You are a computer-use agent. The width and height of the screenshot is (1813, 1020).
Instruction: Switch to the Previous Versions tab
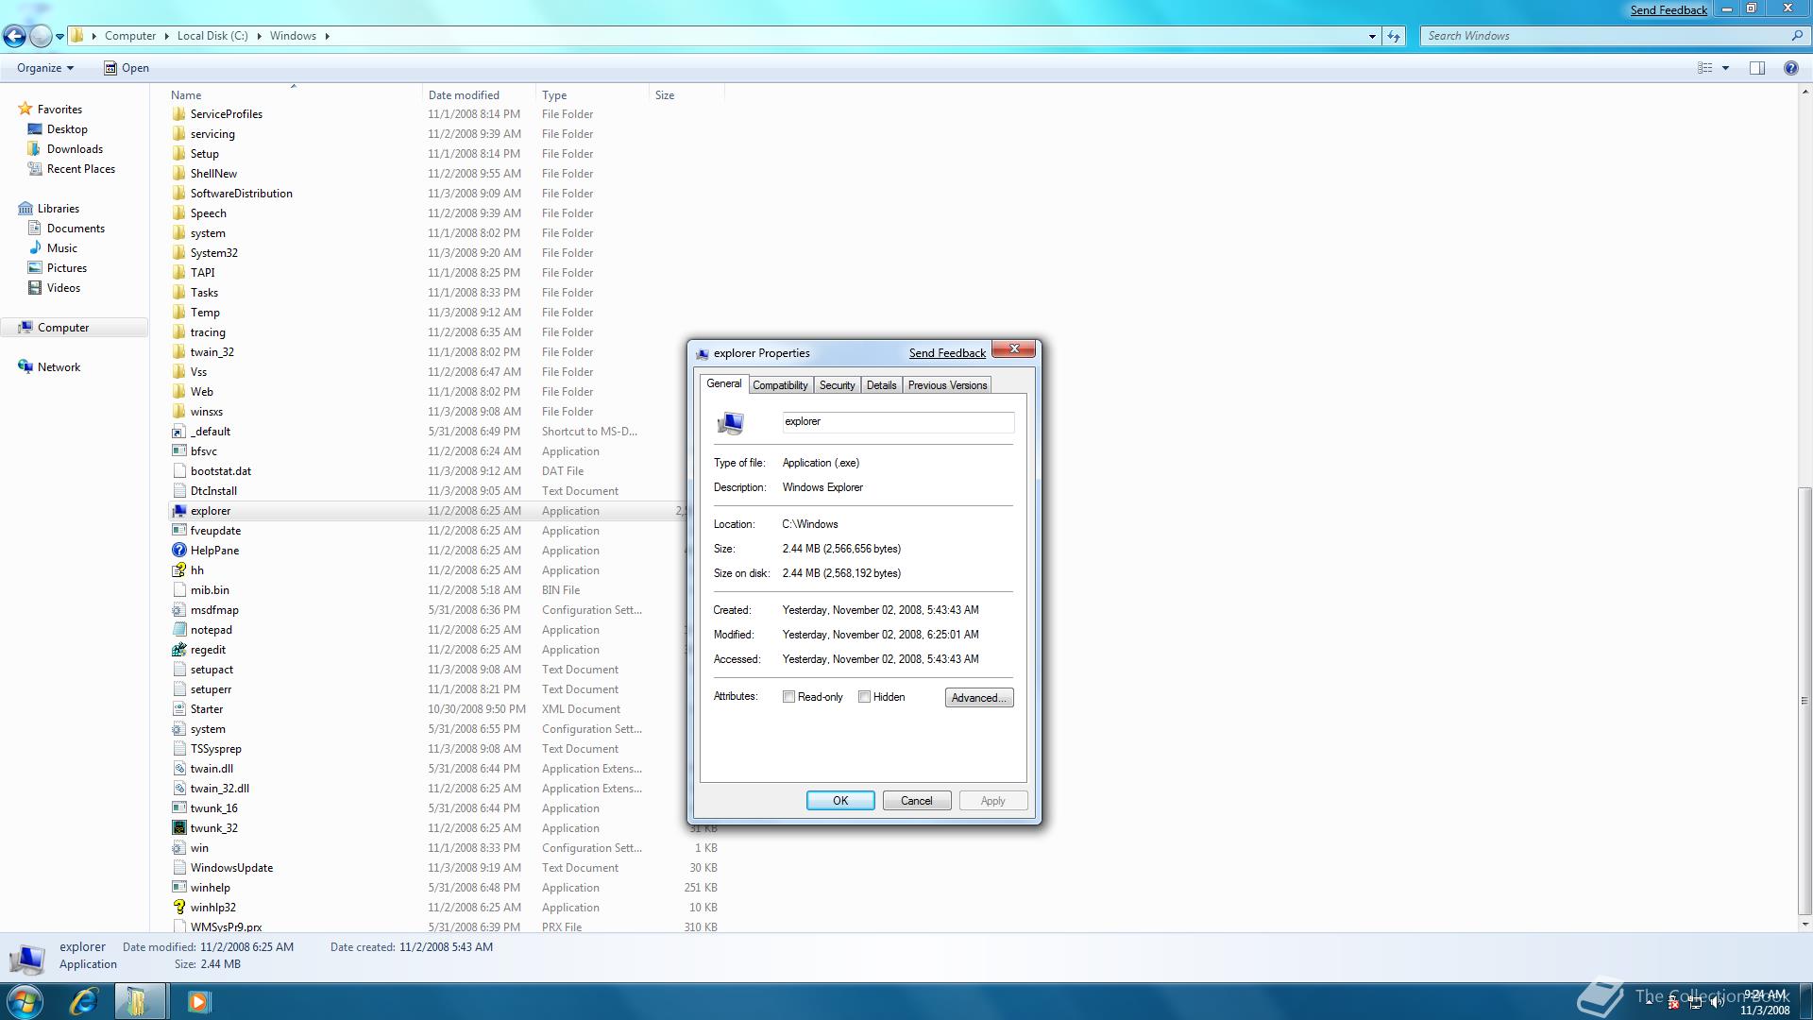(947, 385)
